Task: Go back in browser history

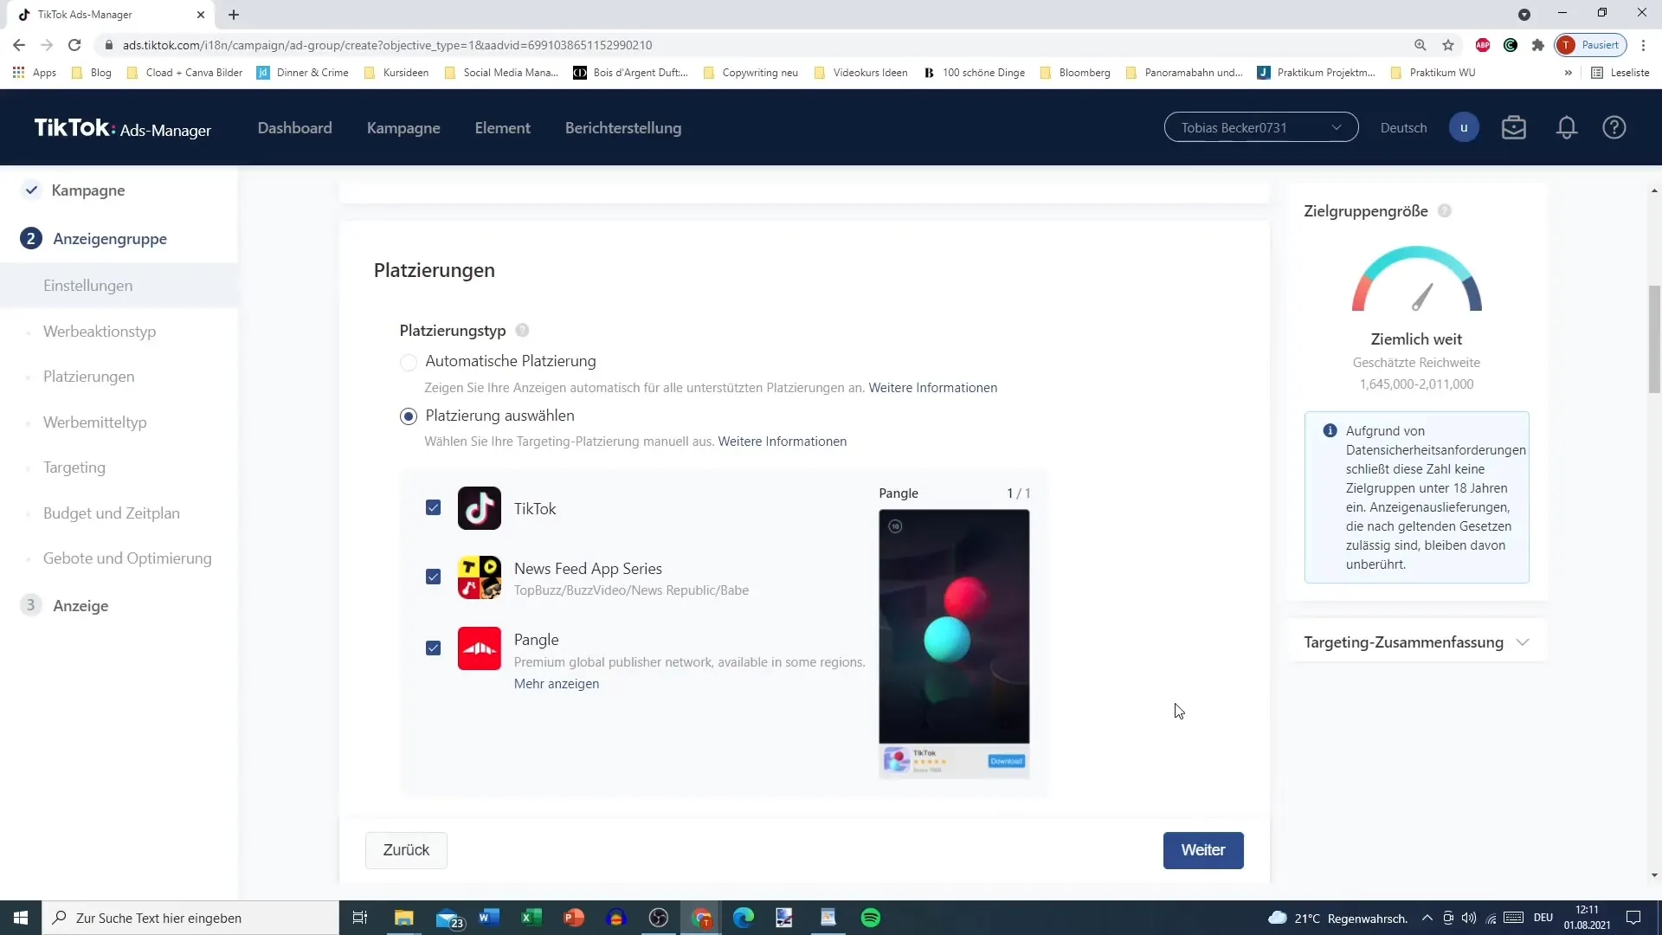Action: pyautogui.click(x=19, y=45)
